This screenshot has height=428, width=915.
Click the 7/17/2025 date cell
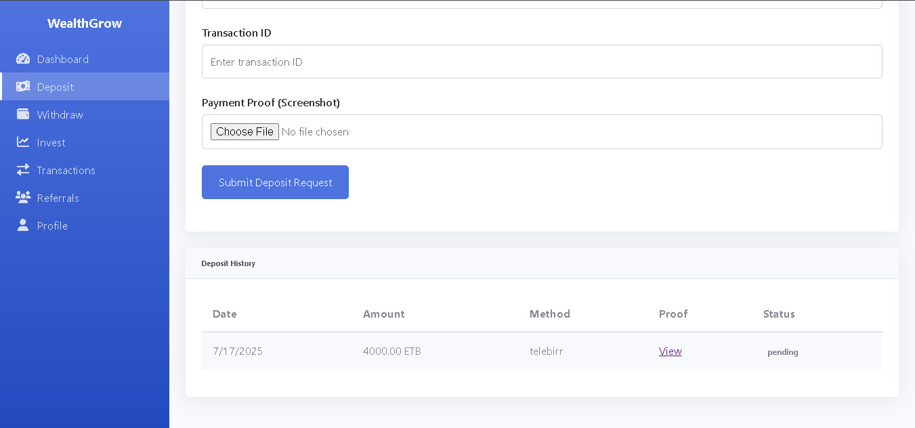click(x=238, y=351)
